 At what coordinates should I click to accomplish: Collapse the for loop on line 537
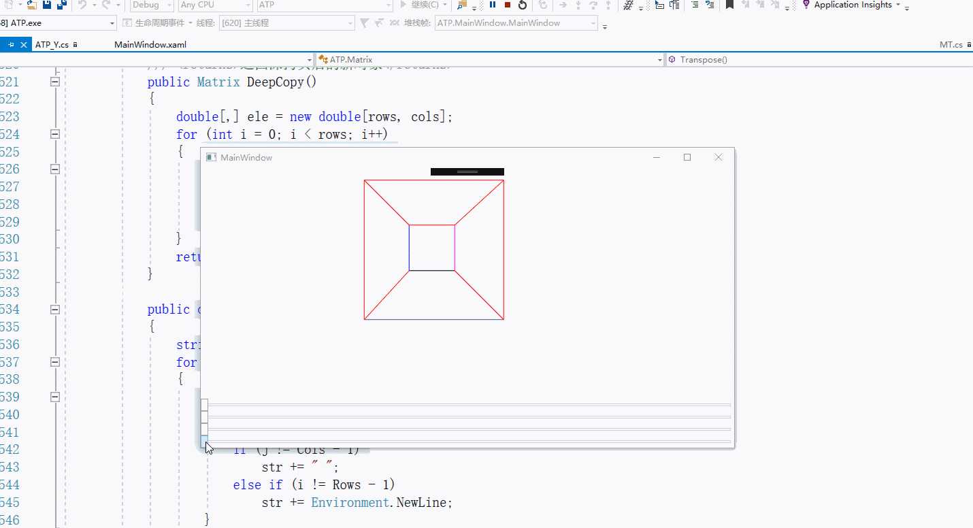[55, 361]
